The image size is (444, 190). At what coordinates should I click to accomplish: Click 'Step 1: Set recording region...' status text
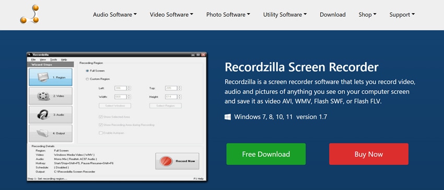click(47, 179)
